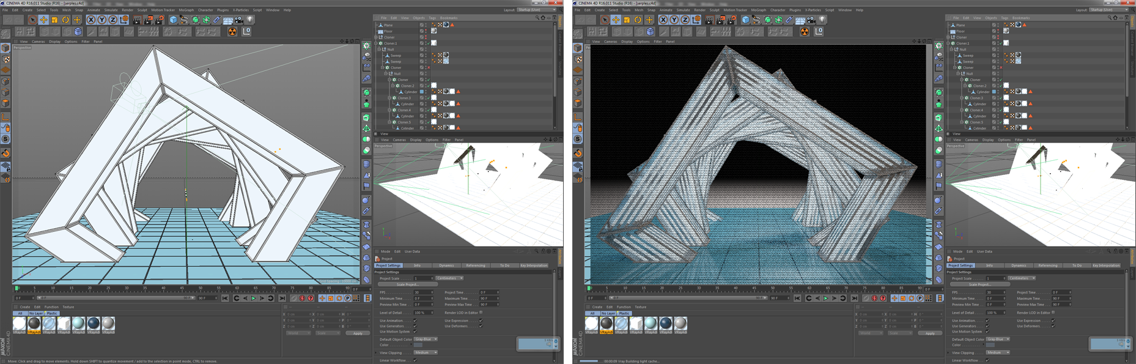Click Apply button in right coordinates panel
The image size is (1136, 364).
[x=930, y=333]
